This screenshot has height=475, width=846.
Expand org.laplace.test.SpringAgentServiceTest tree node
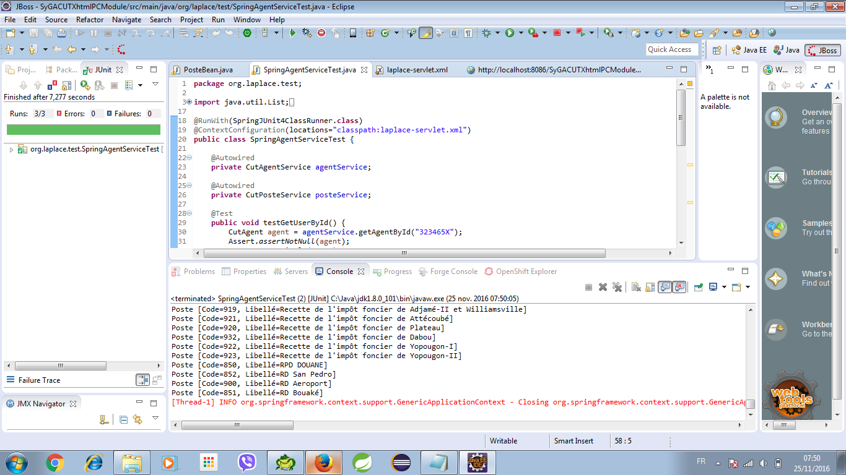pos(11,149)
